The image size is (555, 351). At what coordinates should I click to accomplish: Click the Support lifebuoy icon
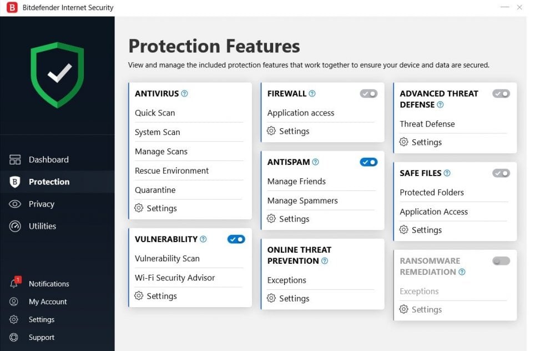click(x=14, y=337)
